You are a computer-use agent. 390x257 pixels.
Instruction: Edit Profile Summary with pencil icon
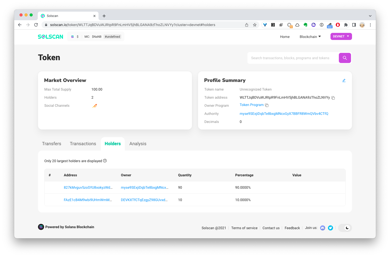(x=344, y=80)
